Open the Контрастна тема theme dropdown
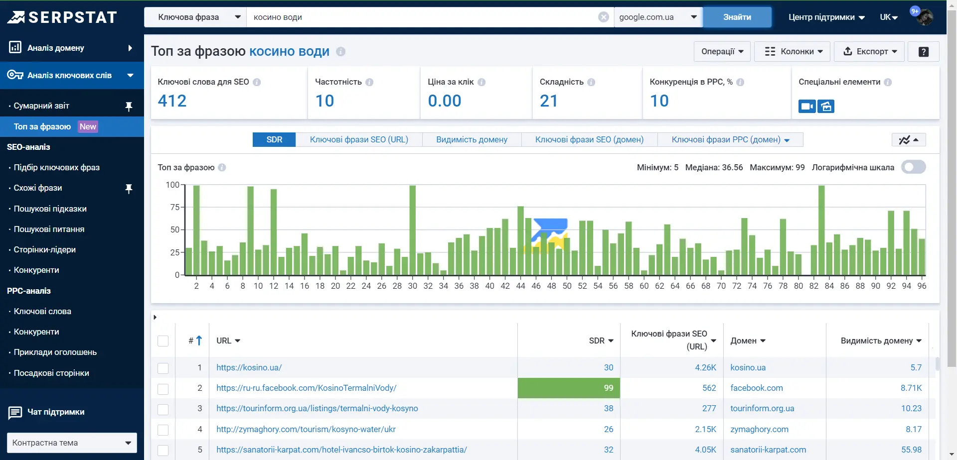Screen dimensions: 957x460 click(x=72, y=443)
